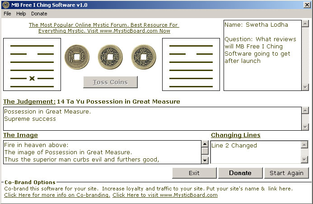The image size is (313, 204).
Task: Click the third Chinese coin on the right
Action: 144,57
